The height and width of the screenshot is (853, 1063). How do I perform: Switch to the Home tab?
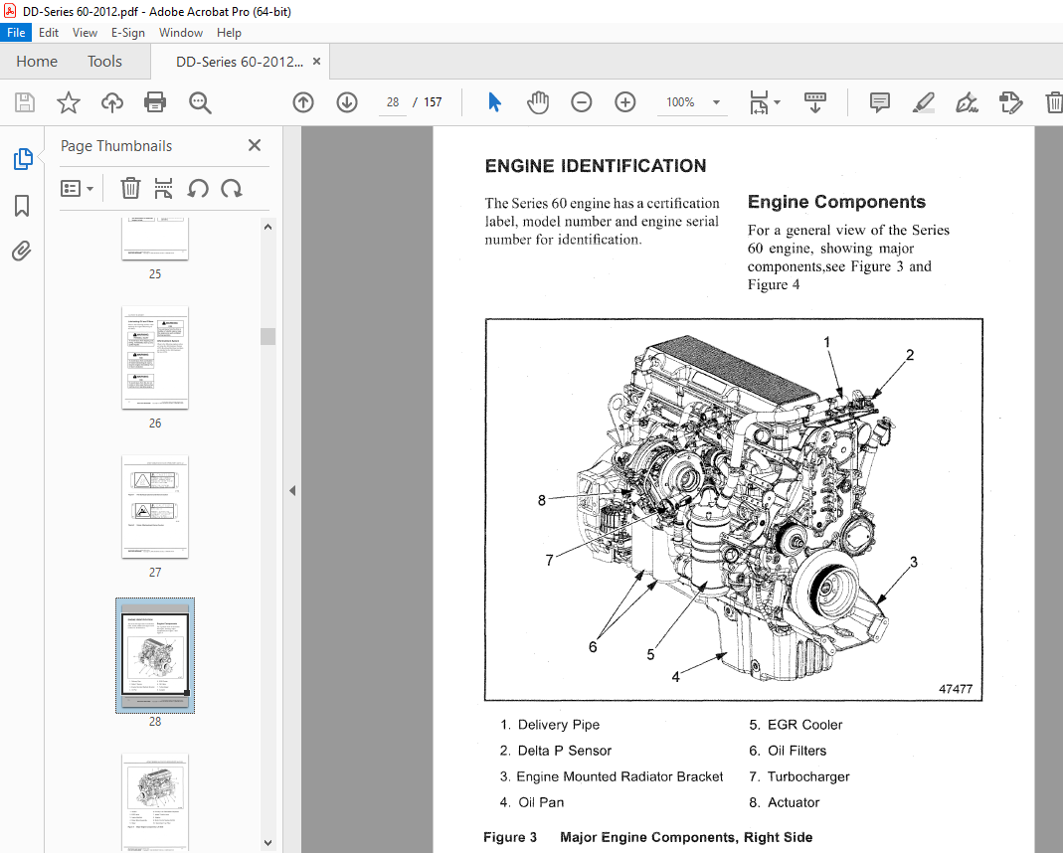pyautogui.click(x=37, y=62)
